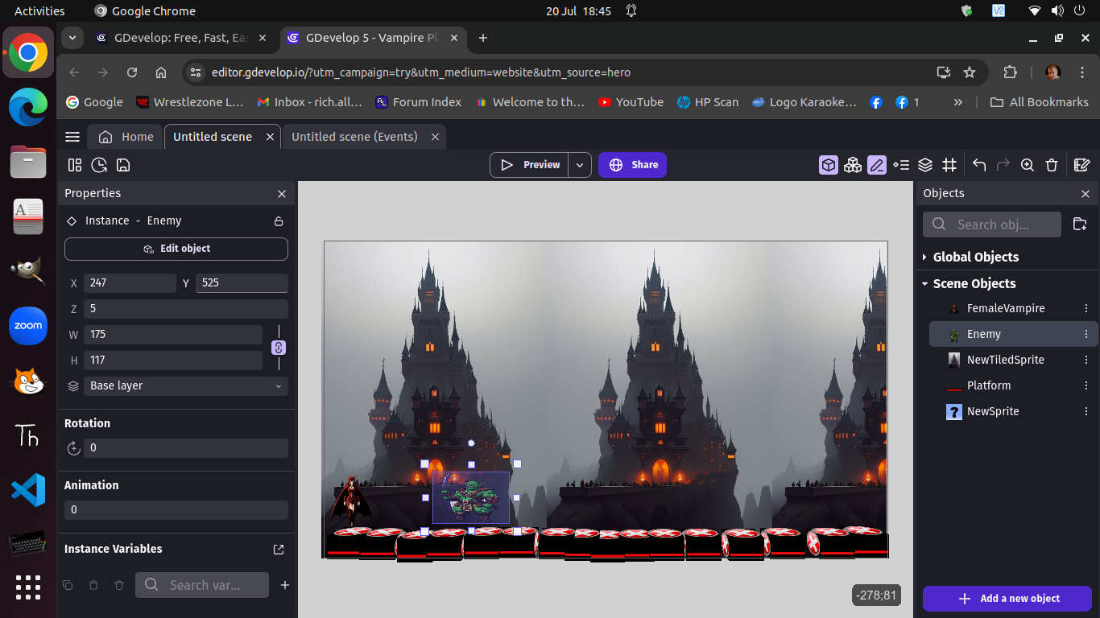Open the layers panel
The image size is (1100, 618).
coord(924,165)
